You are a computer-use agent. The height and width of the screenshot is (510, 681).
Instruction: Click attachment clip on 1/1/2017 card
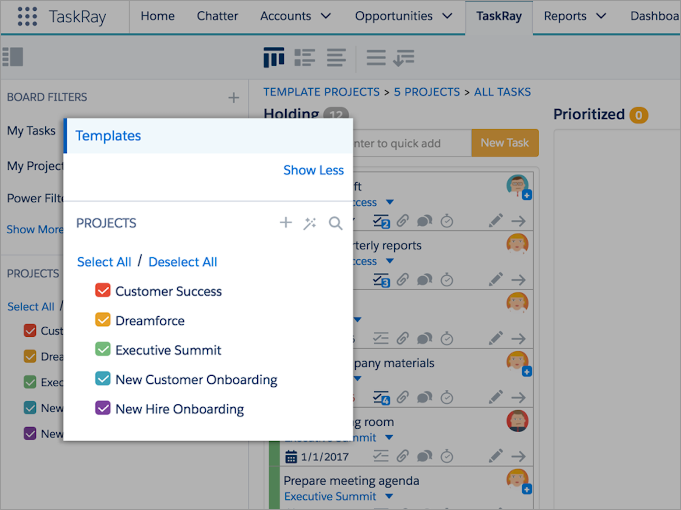(x=403, y=456)
